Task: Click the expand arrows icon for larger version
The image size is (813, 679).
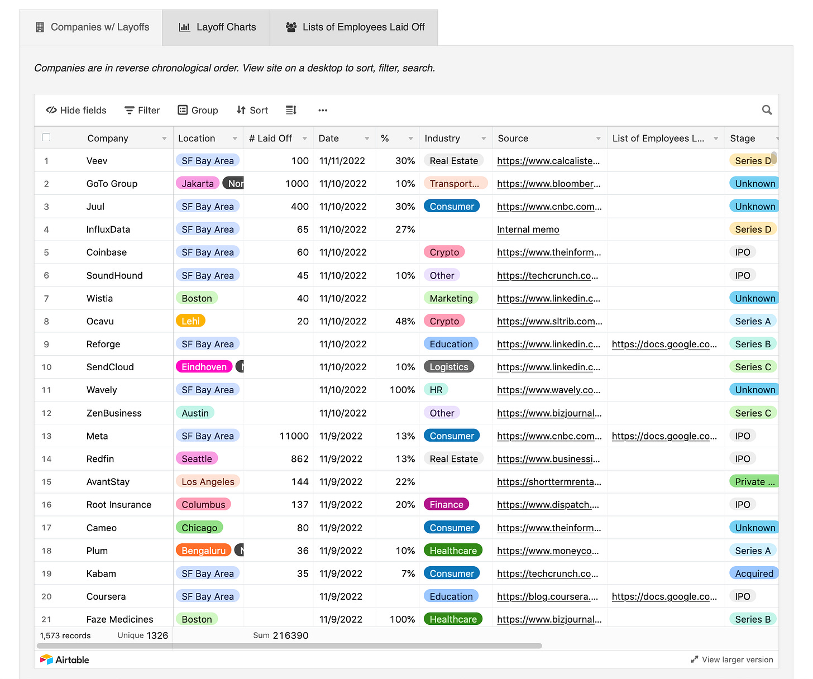Action: pos(694,659)
